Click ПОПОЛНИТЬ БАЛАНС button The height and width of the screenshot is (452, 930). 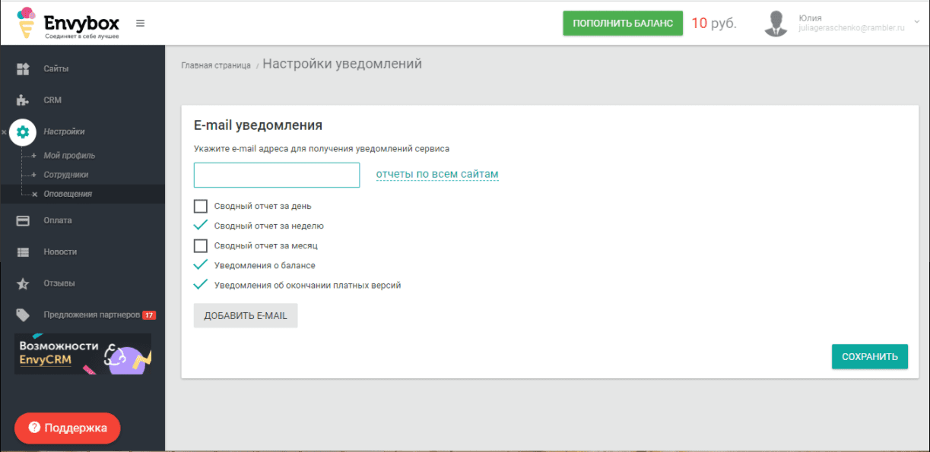point(623,23)
